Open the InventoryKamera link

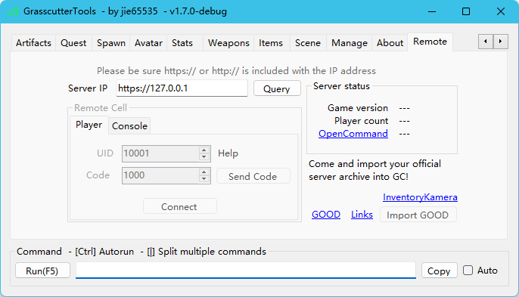point(420,197)
